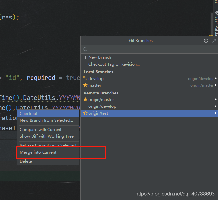This screenshot has width=218, height=200.
Task: Click the Remote Branches heading
Action: point(101,93)
